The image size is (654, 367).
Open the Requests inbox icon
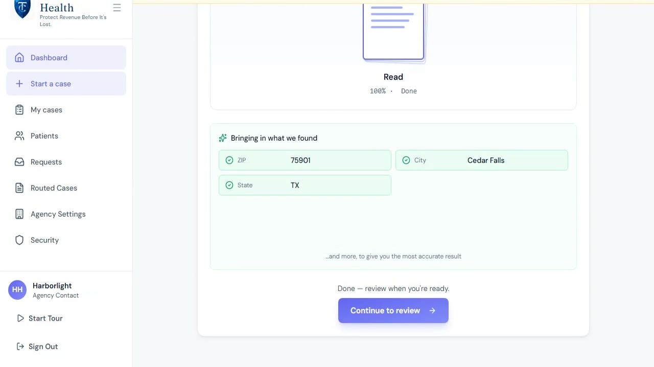[x=19, y=162]
